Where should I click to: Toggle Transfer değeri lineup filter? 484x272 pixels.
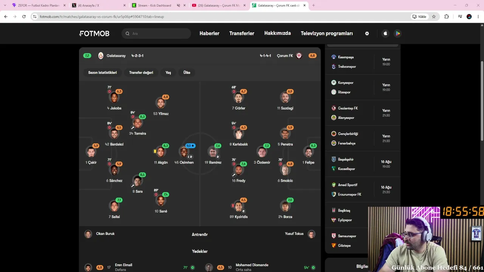141,73
